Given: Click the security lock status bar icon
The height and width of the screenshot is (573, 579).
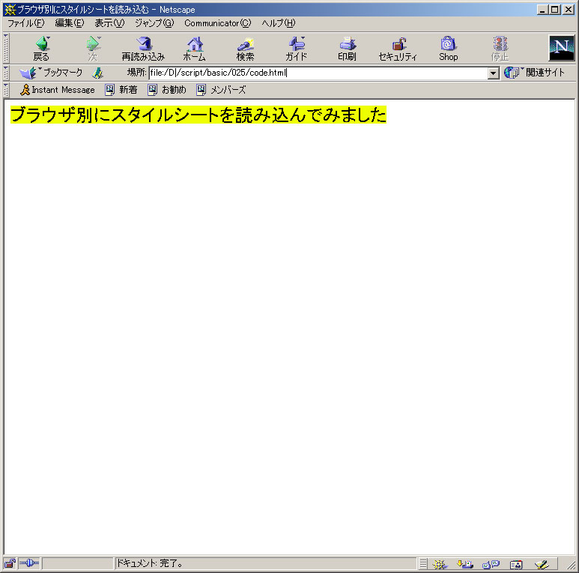Looking at the screenshot, I should tap(10, 563).
